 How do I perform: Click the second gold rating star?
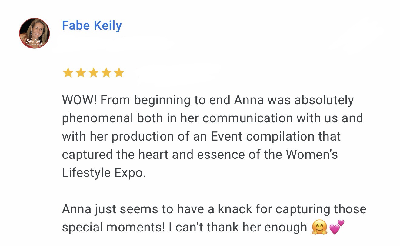pyautogui.click(x=81, y=73)
